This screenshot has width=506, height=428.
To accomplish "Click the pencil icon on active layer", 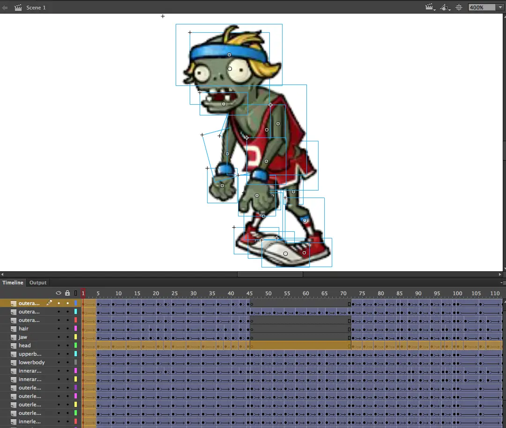I will click(49, 303).
